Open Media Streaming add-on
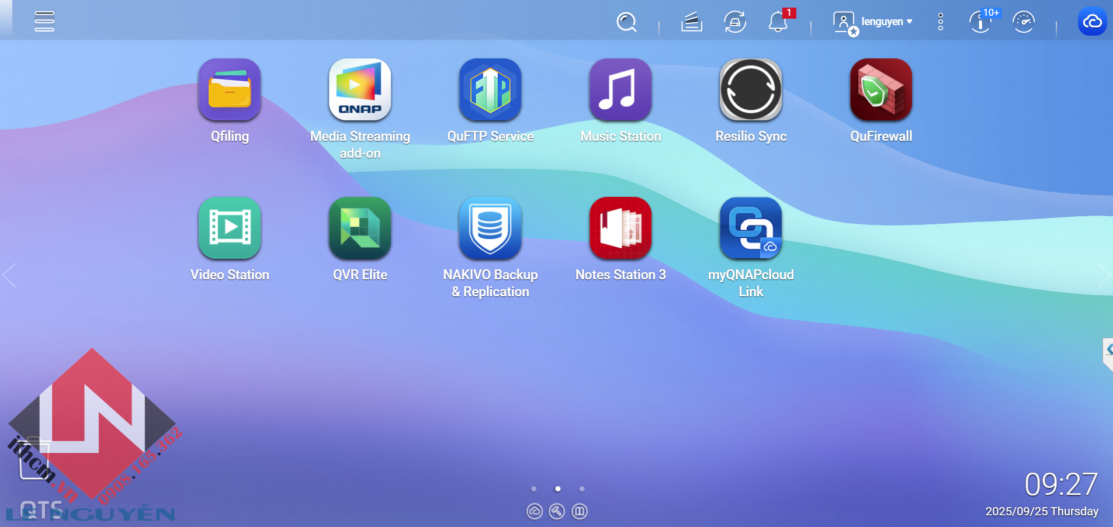 (x=360, y=90)
